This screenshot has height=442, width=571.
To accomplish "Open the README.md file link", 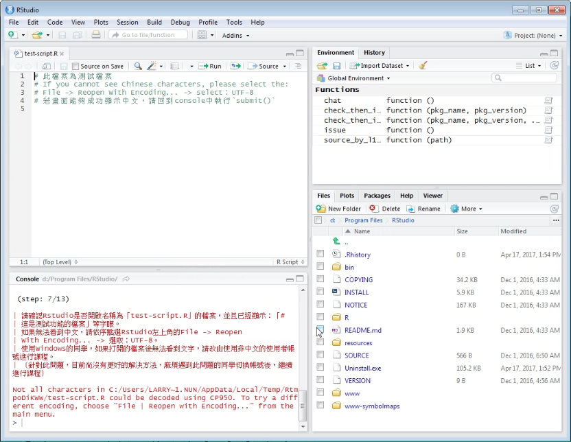I will click(x=363, y=330).
